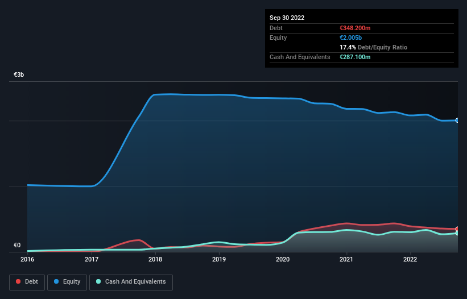
Task: Toggle Cash And Equivalents legend button
Action: click(x=131, y=282)
